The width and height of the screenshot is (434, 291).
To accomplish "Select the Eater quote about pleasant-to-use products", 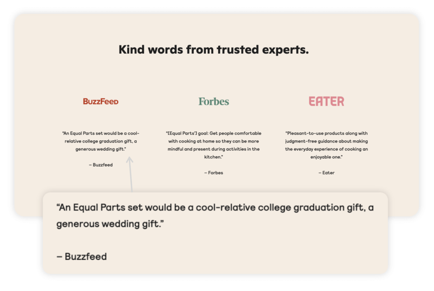I will coord(327,145).
